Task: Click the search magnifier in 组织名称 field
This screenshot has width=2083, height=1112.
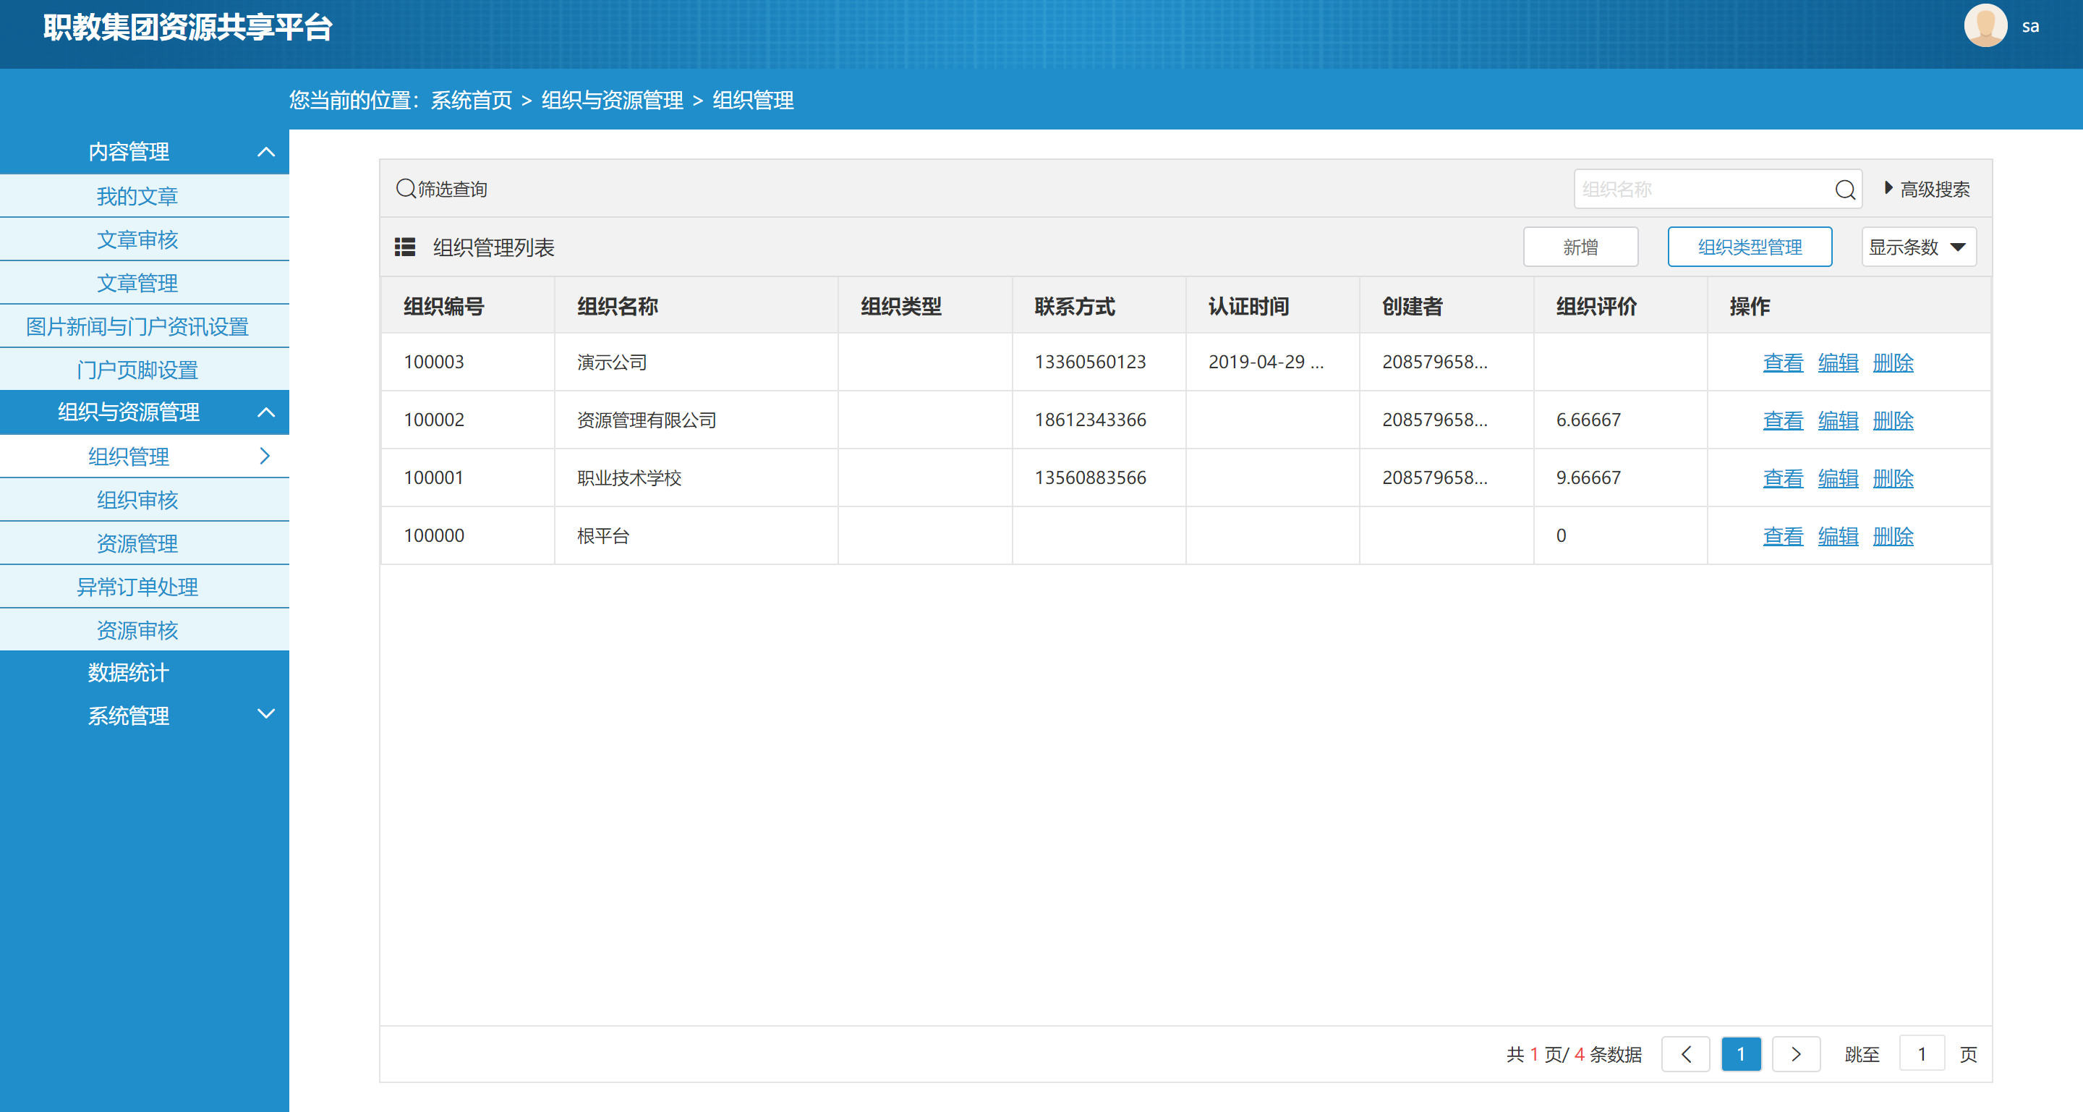Action: [x=1844, y=190]
